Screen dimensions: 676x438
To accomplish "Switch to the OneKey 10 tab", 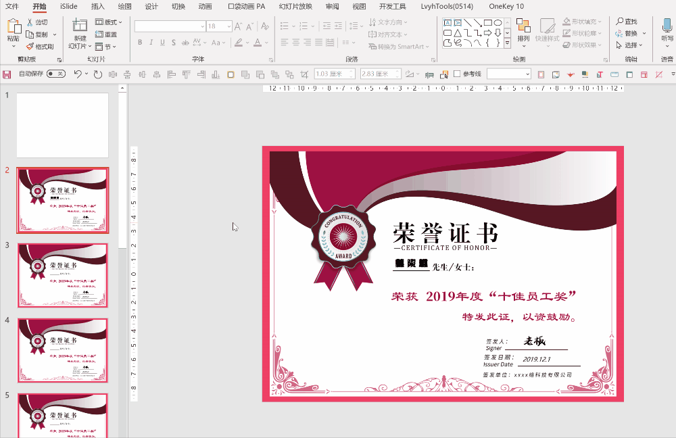I will (506, 7).
